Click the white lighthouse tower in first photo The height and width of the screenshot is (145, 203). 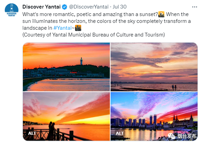click(x=81, y=61)
